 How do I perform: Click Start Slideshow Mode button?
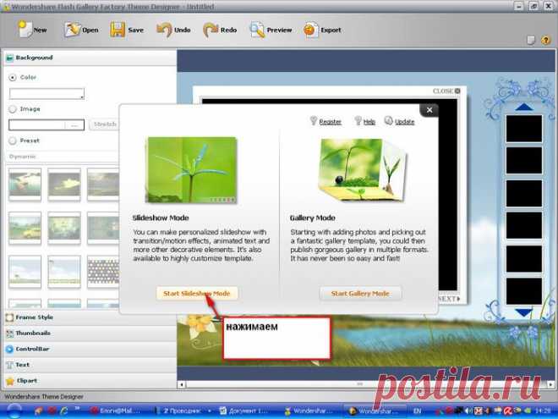point(197,294)
